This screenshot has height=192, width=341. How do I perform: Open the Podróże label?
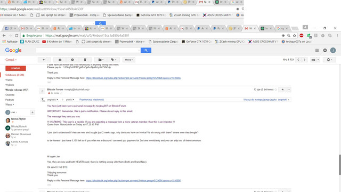tap(10, 100)
